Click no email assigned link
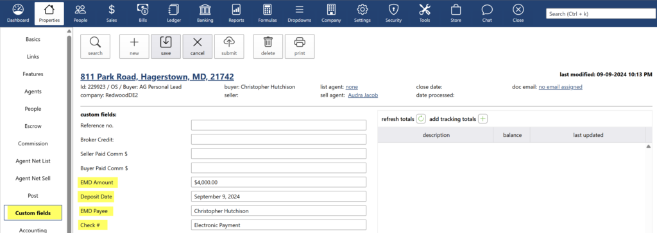Image resolution: width=657 pixels, height=233 pixels. (x=560, y=87)
